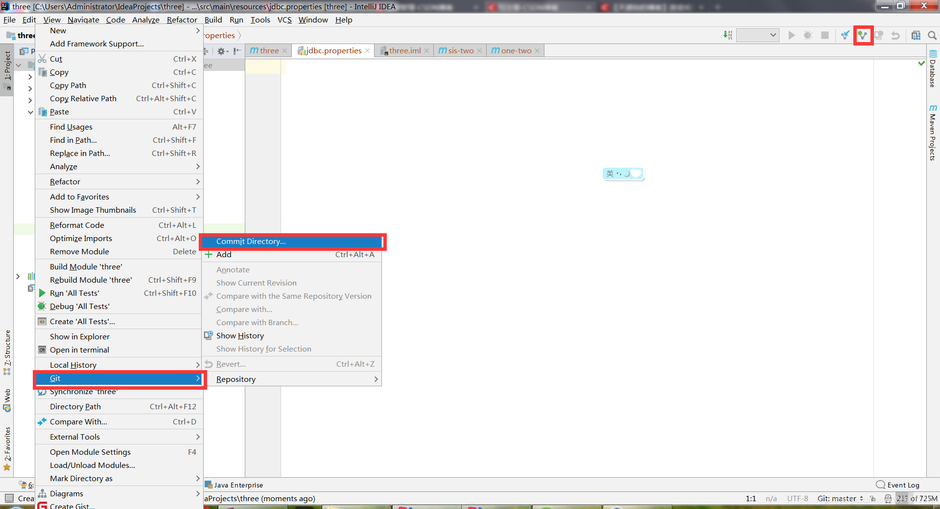Click the memory indicator 725M
Image resolution: width=940 pixels, height=509 pixels.
pos(917,499)
